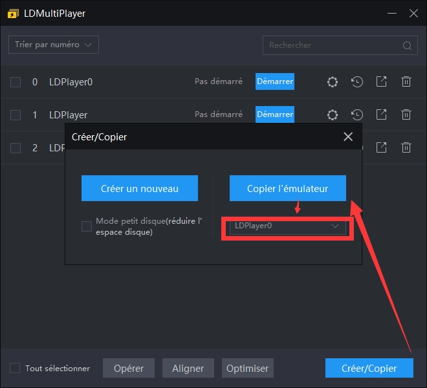Click the Rechercher search field

click(x=330, y=45)
